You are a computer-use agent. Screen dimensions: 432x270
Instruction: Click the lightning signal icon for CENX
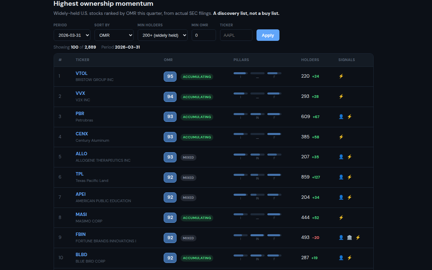coord(341,137)
